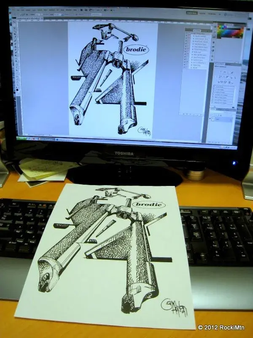The width and height of the screenshot is (253, 338).
Task: Launch Mini Bridge from the application bar
Action: 86,10
